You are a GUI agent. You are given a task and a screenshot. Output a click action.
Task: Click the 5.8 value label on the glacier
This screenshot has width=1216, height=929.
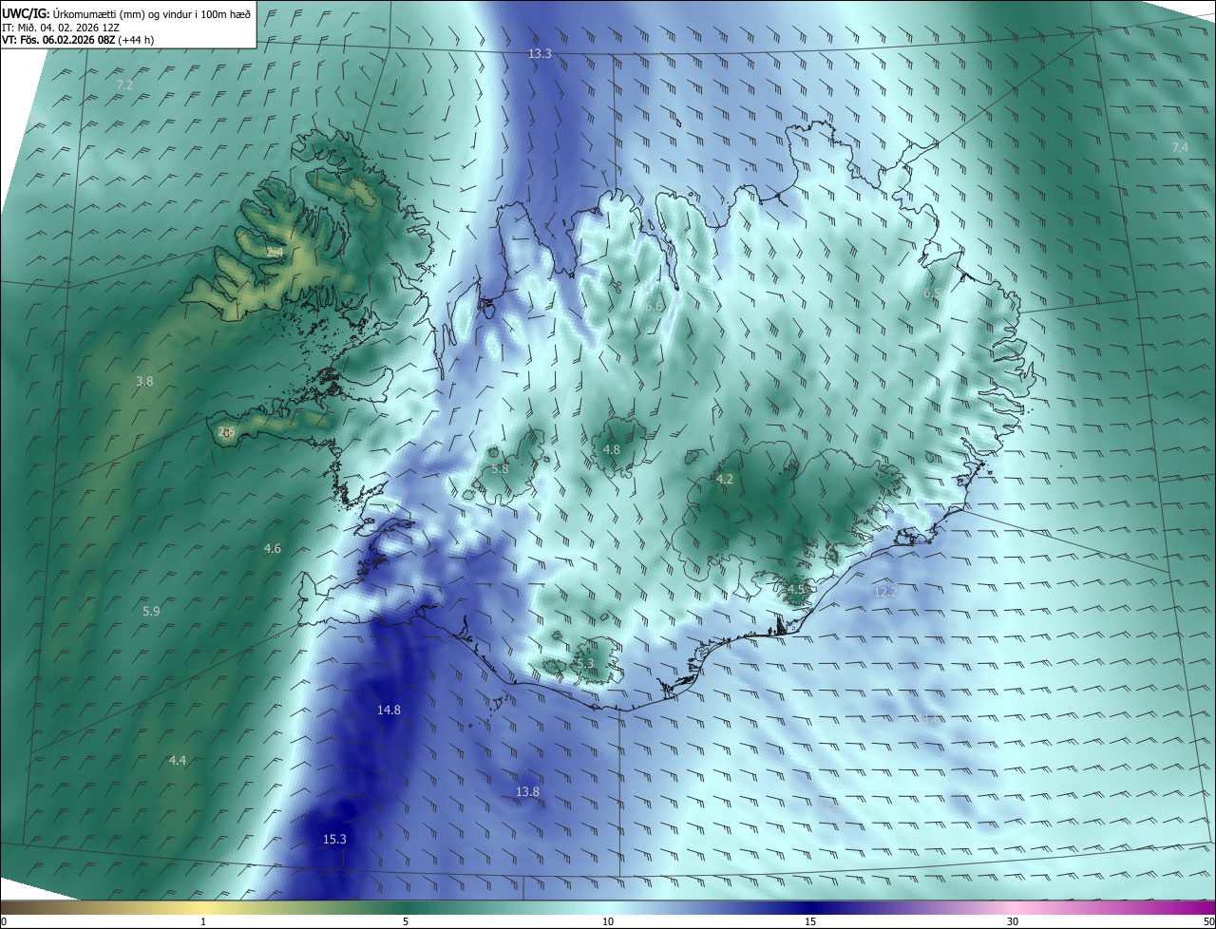[x=500, y=469]
